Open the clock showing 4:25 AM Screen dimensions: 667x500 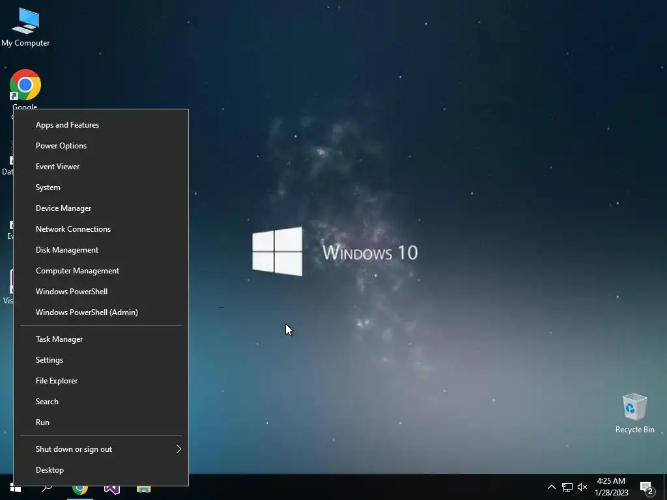tap(611, 487)
